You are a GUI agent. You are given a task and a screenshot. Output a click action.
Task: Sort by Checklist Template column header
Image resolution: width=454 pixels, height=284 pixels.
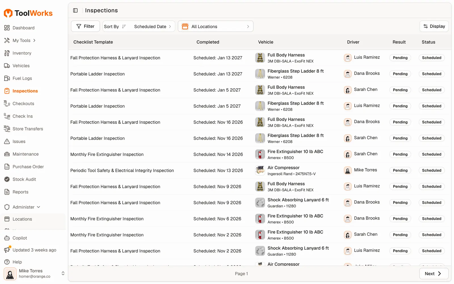pos(93,42)
